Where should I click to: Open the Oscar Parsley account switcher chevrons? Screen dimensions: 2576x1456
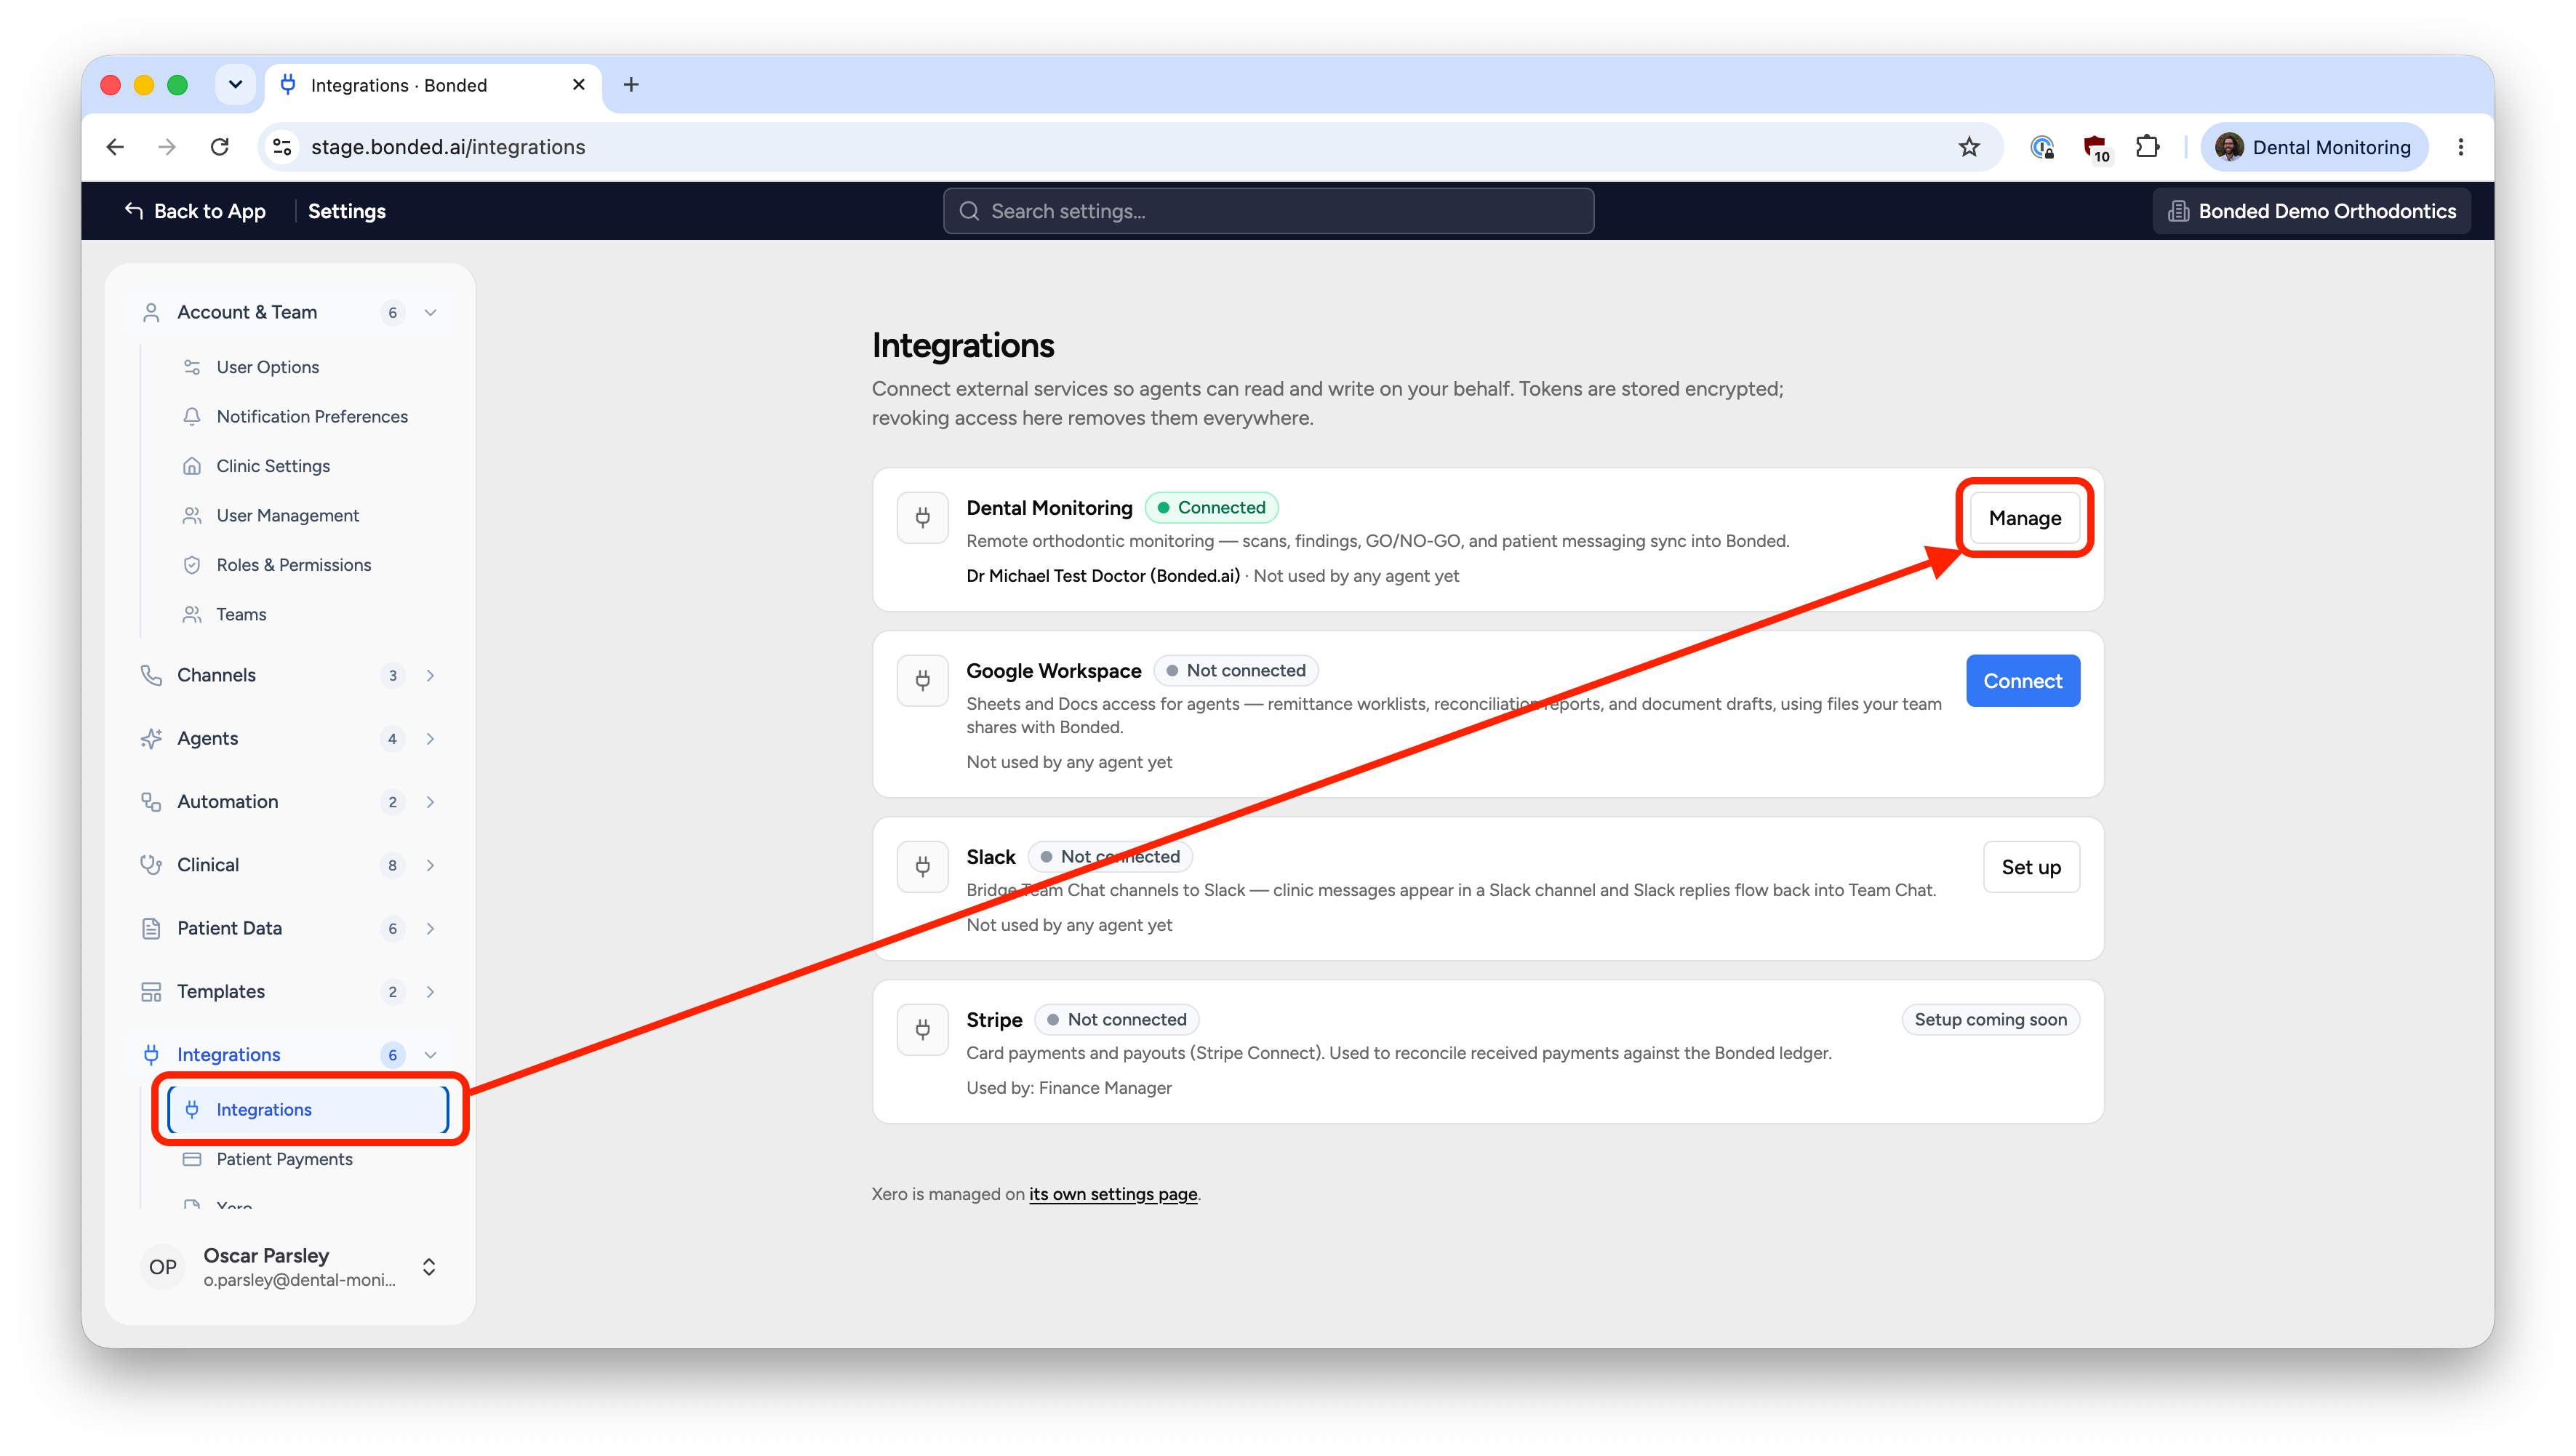429,1268
